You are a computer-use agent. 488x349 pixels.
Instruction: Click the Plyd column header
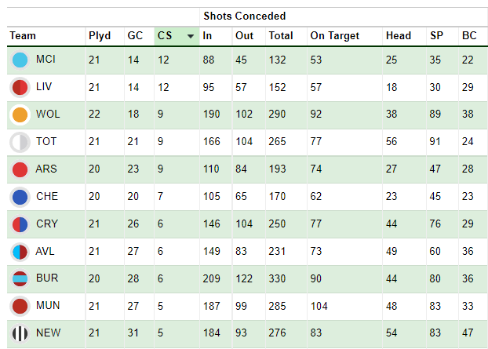point(100,36)
